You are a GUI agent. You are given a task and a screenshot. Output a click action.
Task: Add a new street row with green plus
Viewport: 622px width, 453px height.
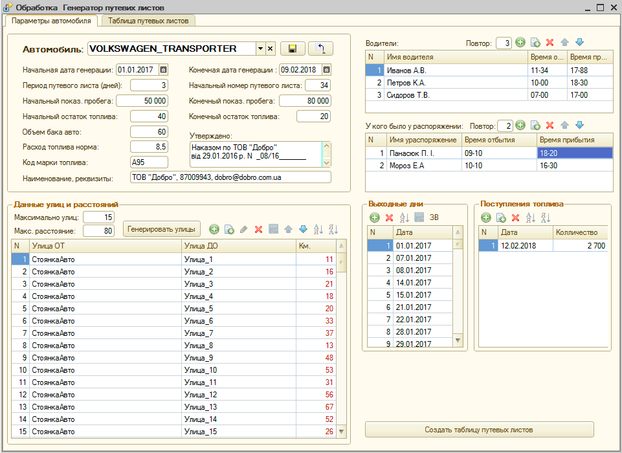coord(214,229)
